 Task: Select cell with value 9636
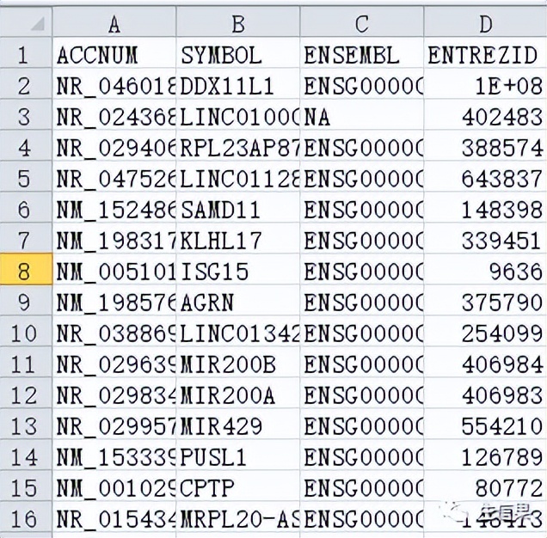click(x=486, y=269)
